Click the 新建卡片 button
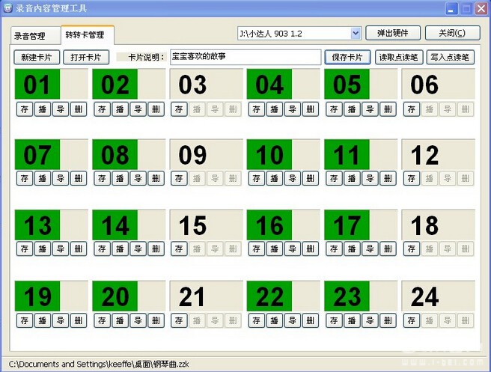This screenshot has width=491, height=372. point(35,58)
